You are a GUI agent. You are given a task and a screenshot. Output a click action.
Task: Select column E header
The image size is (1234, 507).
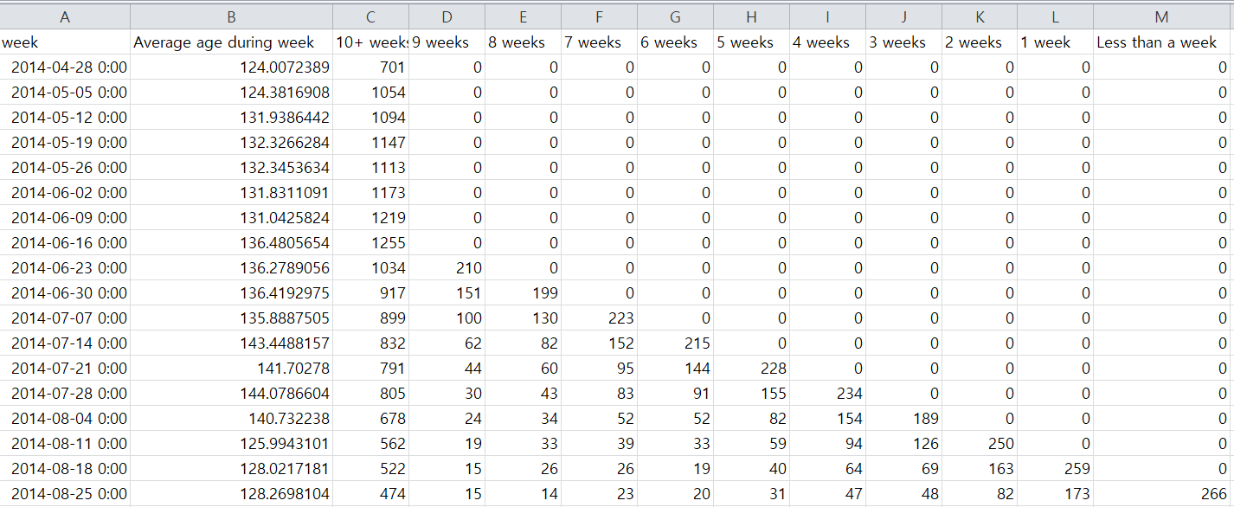pos(523,16)
